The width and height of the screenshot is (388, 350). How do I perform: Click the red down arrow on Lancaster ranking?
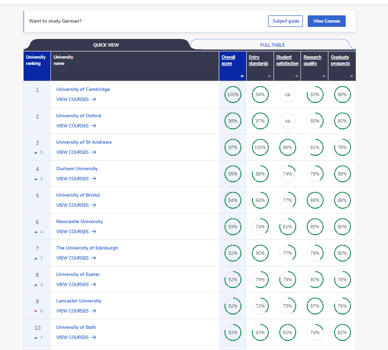[x=36, y=311]
